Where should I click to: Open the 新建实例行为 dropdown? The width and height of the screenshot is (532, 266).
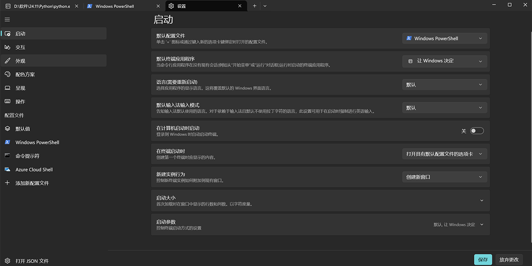point(444,176)
